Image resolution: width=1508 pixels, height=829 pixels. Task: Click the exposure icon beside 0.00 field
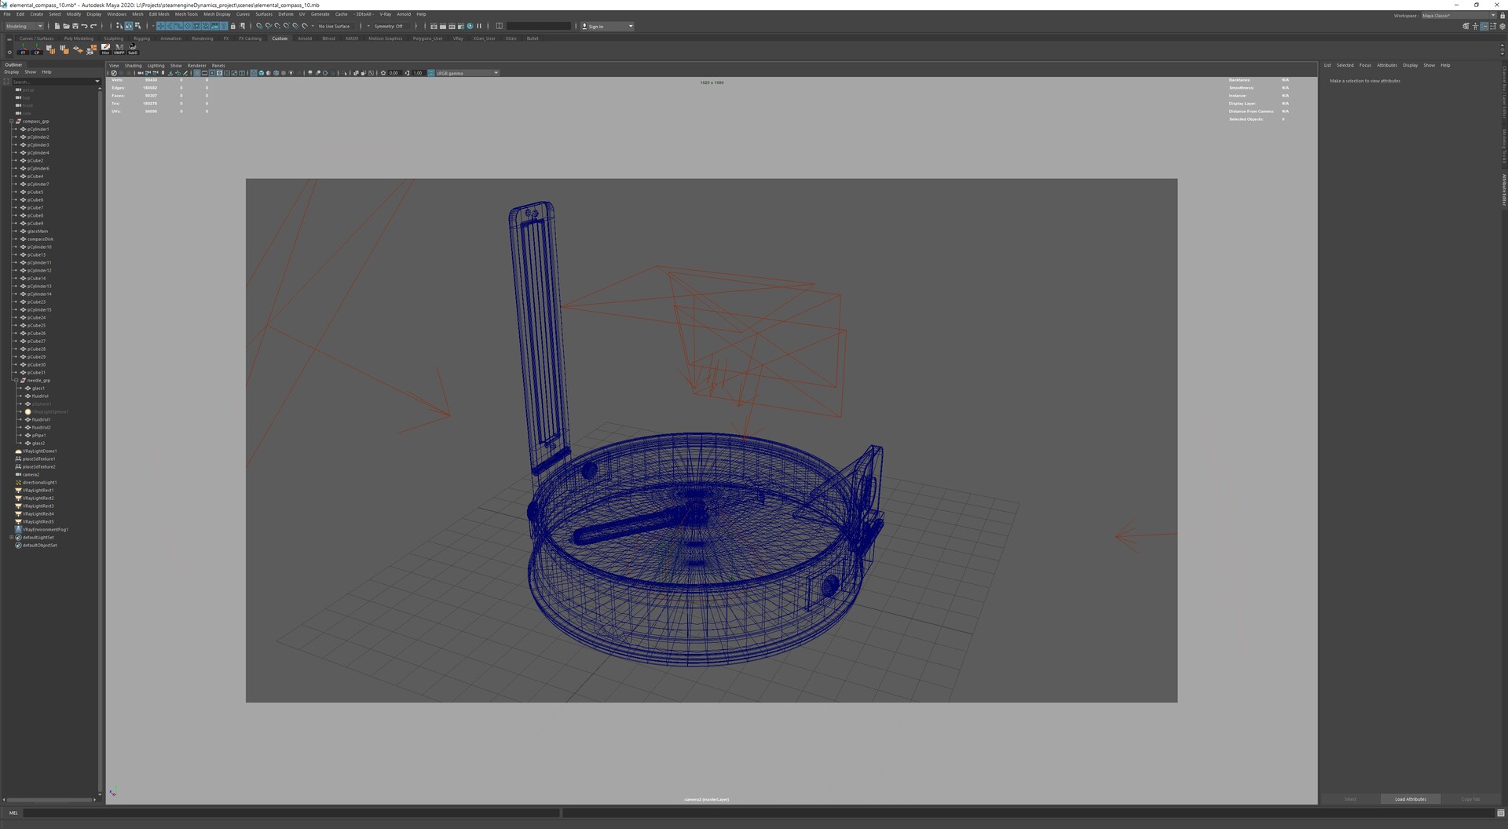point(382,73)
